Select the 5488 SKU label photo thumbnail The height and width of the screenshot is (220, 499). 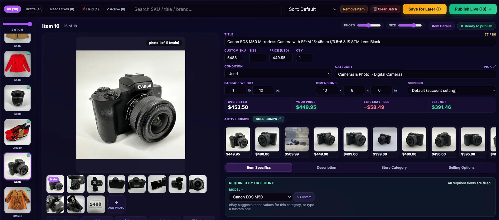(96, 204)
